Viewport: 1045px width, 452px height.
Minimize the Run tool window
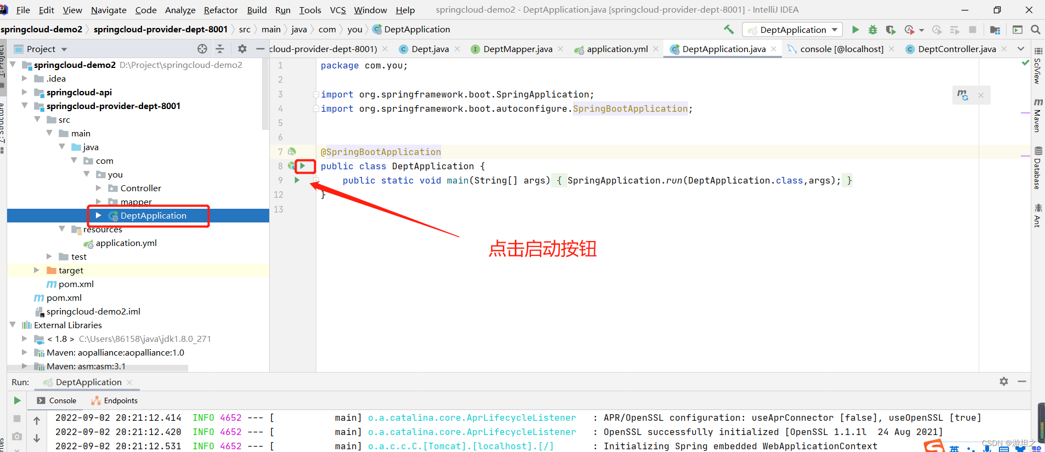(x=1022, y=381)
